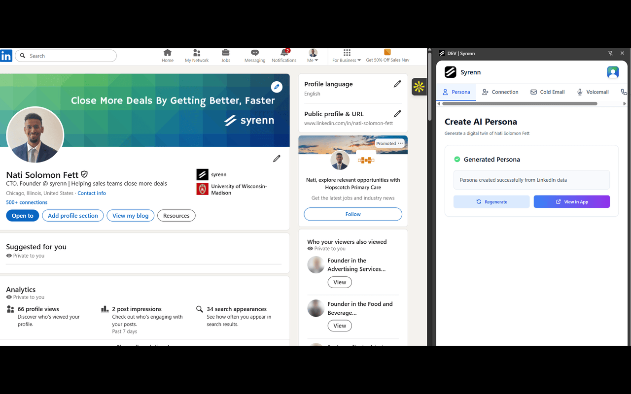The width and height of the screenshot is (631, 394).
Task: Open the Resources button
Action: [176, 216]
